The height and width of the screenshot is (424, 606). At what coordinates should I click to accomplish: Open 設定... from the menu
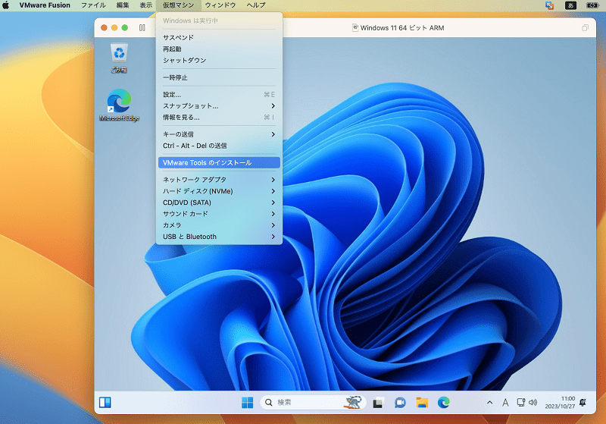pos(219,94)
